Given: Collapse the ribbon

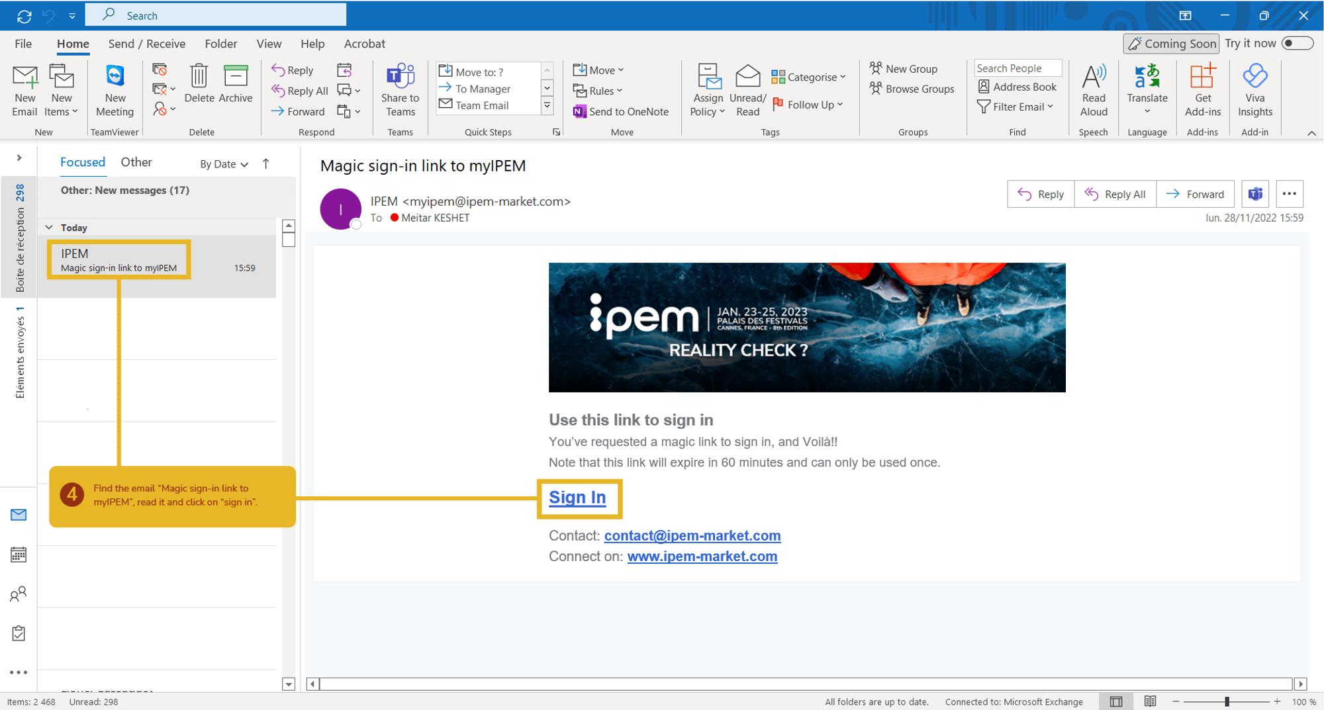Looking at the screenshot, I should (1311, 133).
